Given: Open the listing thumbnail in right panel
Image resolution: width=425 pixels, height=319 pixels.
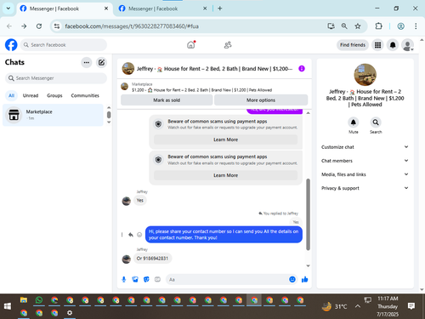Looking at the screenshot, I should [365, 75].
